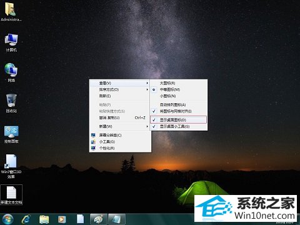Enable 自动排列图标 auto arrange icons

[x=179, y=105]
